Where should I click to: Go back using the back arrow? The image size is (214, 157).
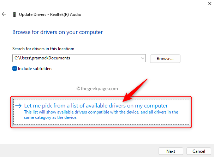pyautogui.click(x=4, y=14)
